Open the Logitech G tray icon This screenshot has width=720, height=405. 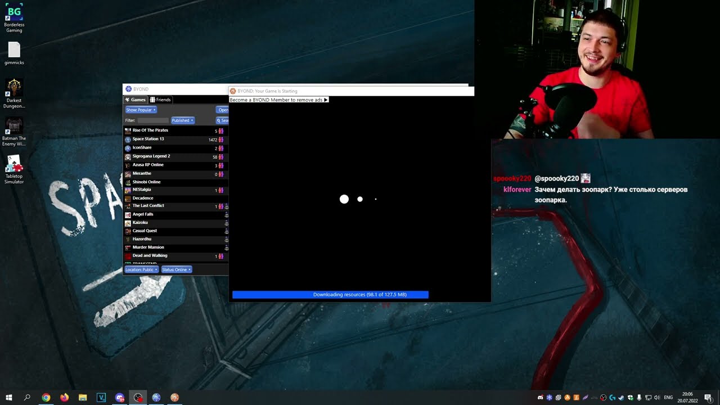point(613,398)
